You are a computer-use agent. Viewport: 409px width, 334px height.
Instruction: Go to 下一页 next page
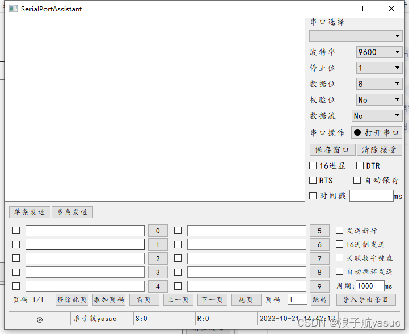pyautogui.click(x=212, y=299)
